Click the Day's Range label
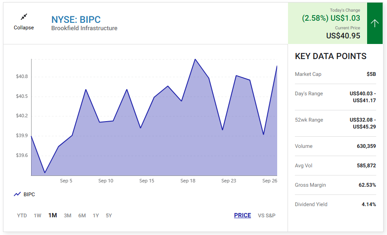This screenshot has height=235, width=387. (x=309, y=94)
